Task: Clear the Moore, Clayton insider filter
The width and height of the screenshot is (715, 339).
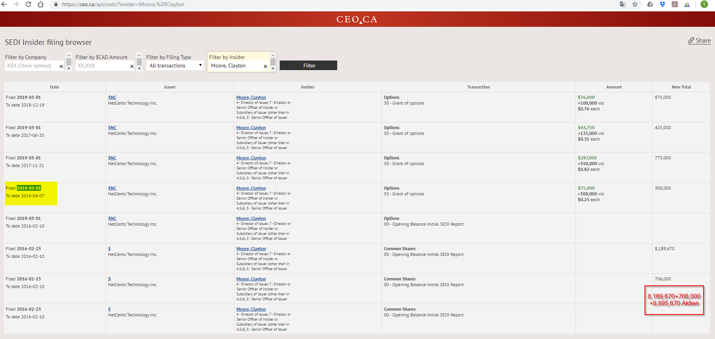Action: coord(265,66)
